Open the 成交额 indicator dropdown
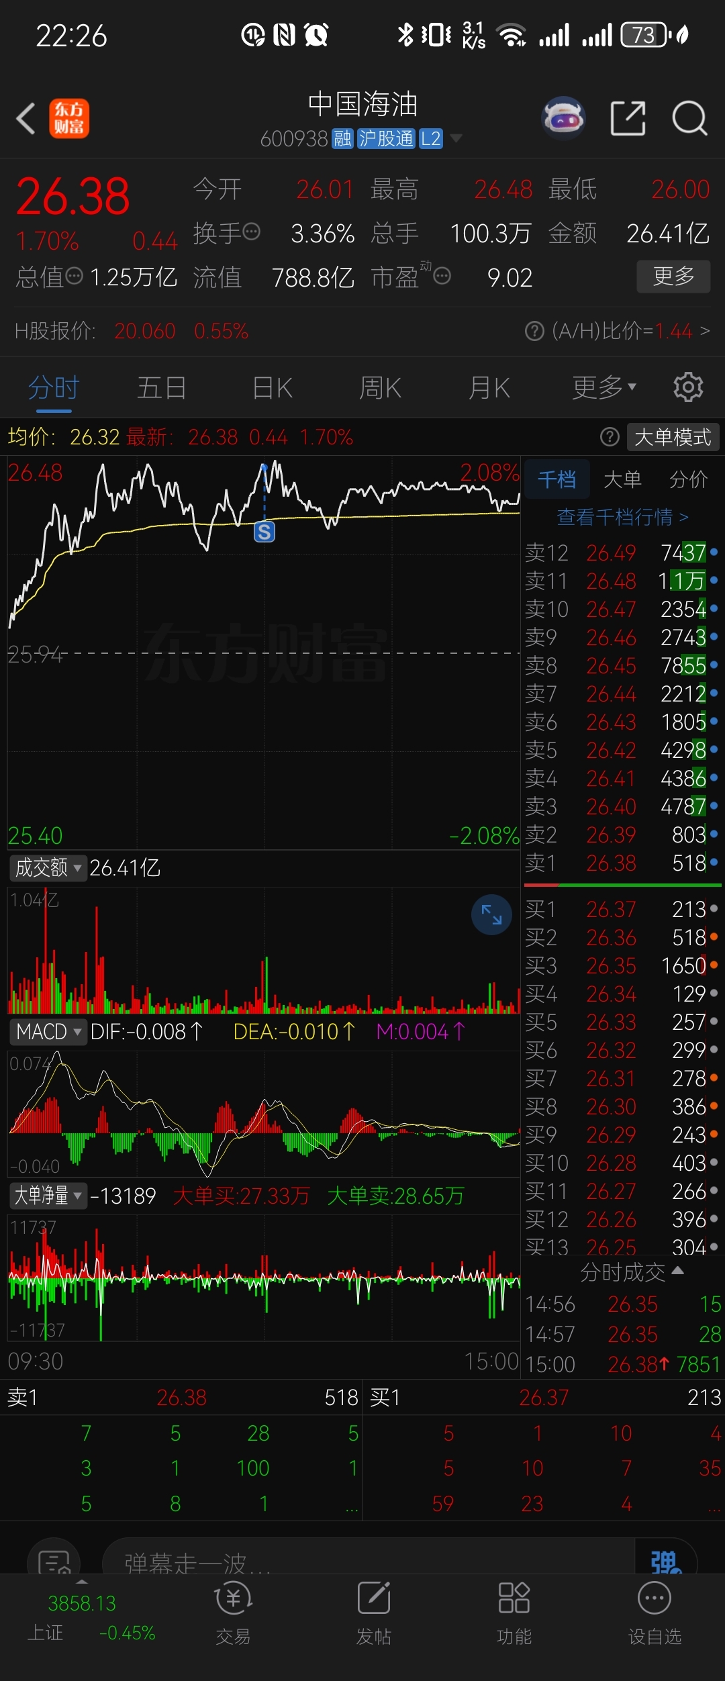 tap(48, 868)
